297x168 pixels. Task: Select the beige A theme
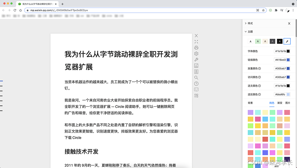click(265, 41)
